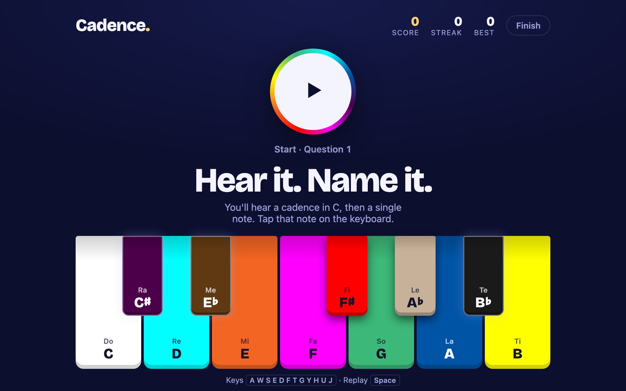Click the Space replay key hint
The height and width of the screenshot is (391, 626).
pyautogui.click(x=385, y=380)
